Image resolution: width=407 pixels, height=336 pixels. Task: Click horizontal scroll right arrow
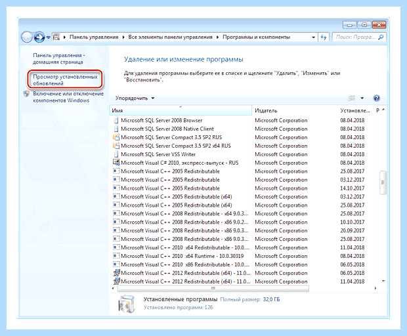[375, 289]
